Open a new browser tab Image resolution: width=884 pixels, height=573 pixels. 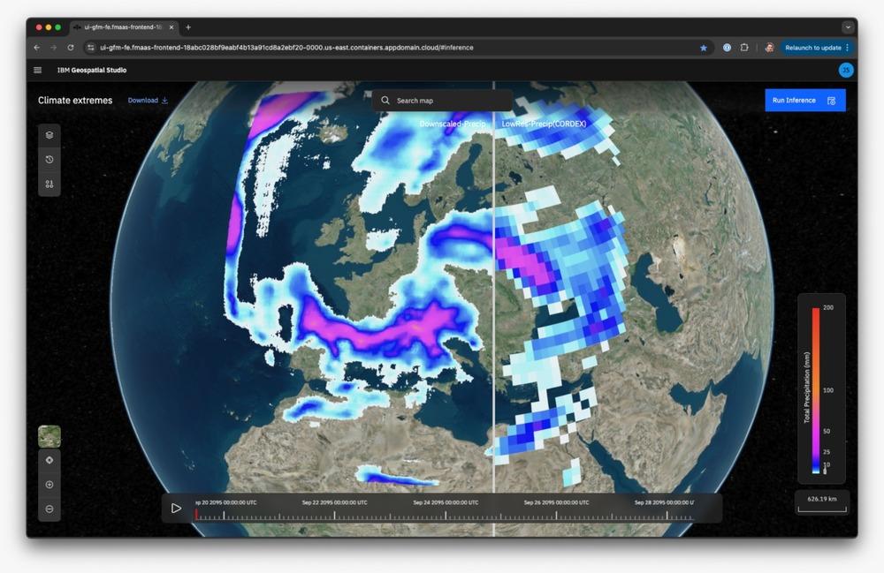pyautogui.click(x=188, y=27)
